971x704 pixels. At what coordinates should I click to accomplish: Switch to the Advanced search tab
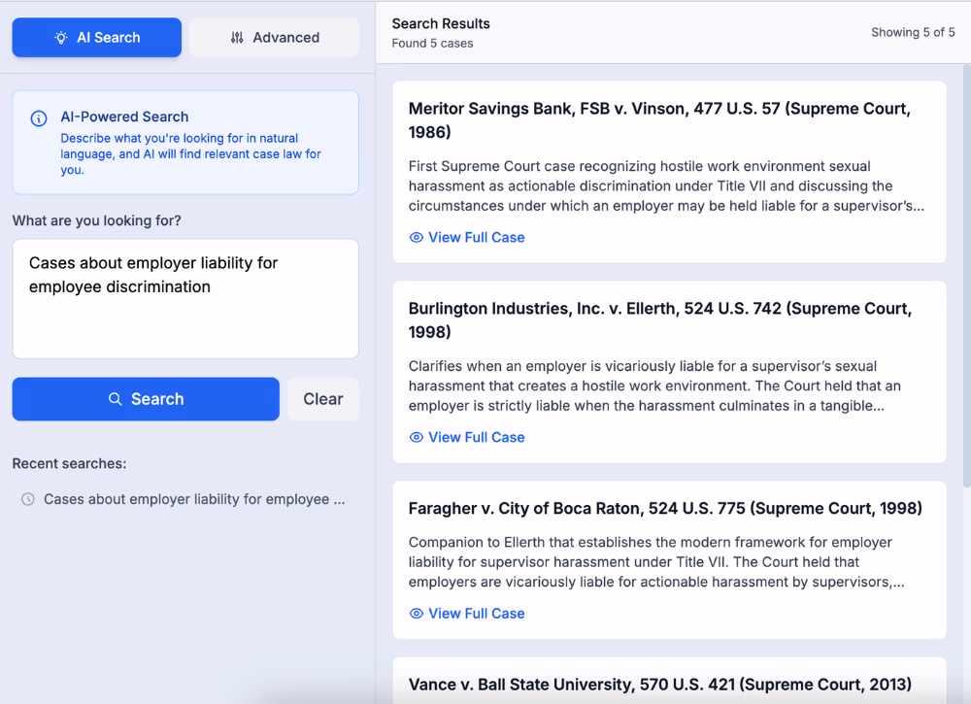point(274,38)
